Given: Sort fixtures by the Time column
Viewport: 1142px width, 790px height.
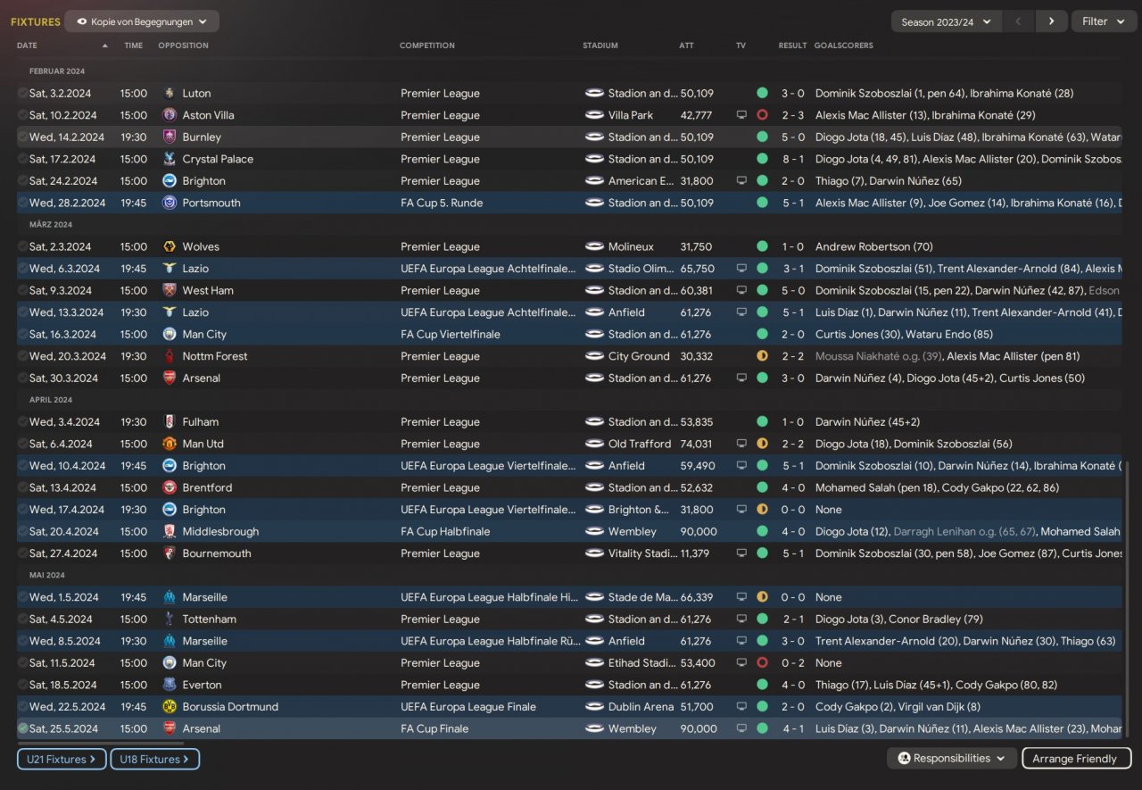Looking at the screenshot, I should click(133, 46).
